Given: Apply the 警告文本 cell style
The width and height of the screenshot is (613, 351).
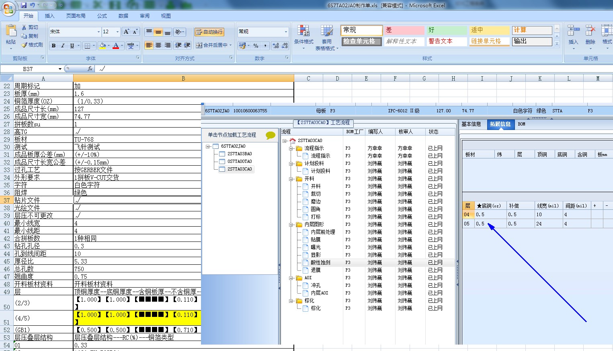Looking at the screenshot, I should (447, 41).
